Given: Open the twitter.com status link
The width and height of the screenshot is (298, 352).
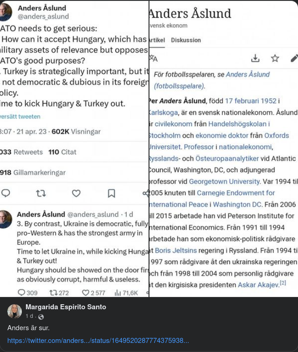Looking at the screenshot, I should (98, 341).
